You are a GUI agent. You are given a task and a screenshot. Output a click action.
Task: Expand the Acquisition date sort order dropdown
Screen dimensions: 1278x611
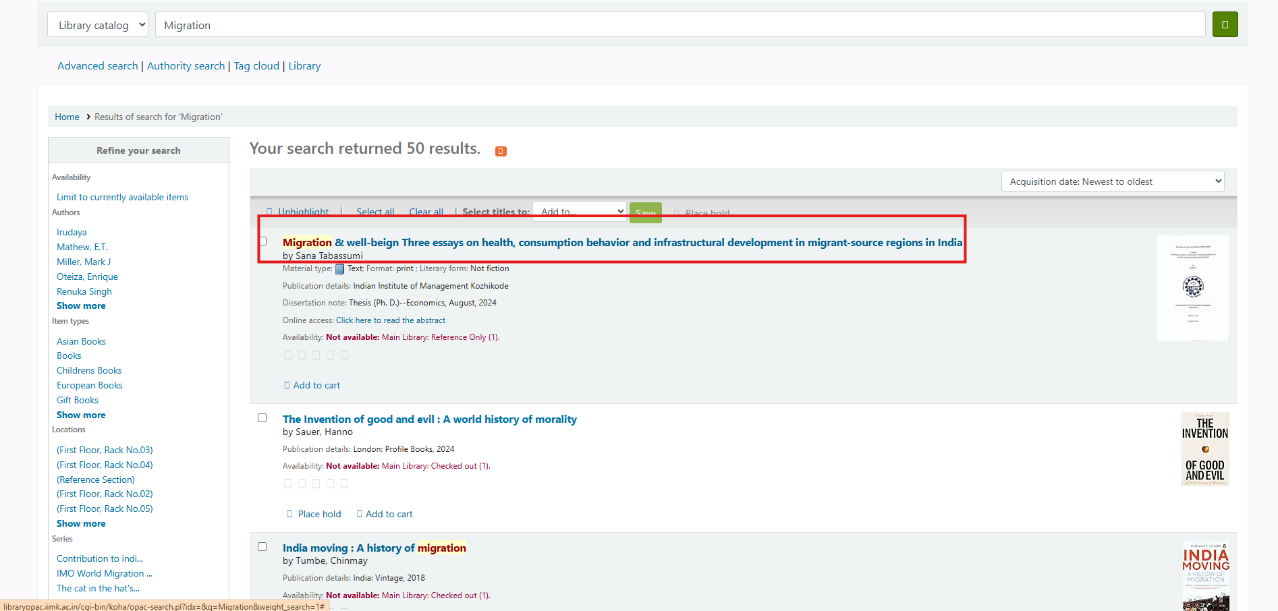pyautogui.click(x=1112, y=181)
